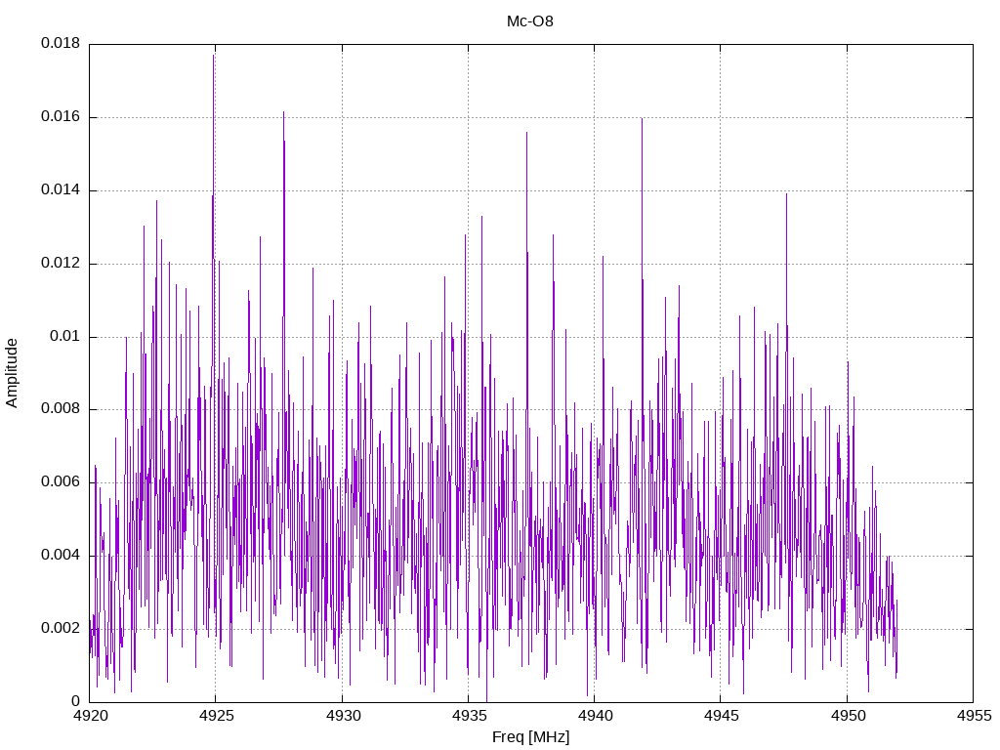
Task: Click the 0.002 y-axis tick label
Action: [61, 628]
